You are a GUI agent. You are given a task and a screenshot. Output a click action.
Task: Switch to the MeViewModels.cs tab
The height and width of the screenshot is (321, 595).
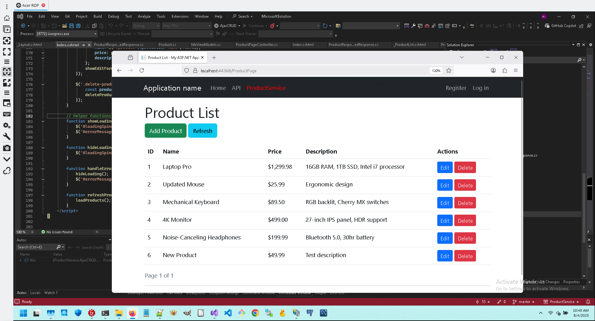pos(206,45)
